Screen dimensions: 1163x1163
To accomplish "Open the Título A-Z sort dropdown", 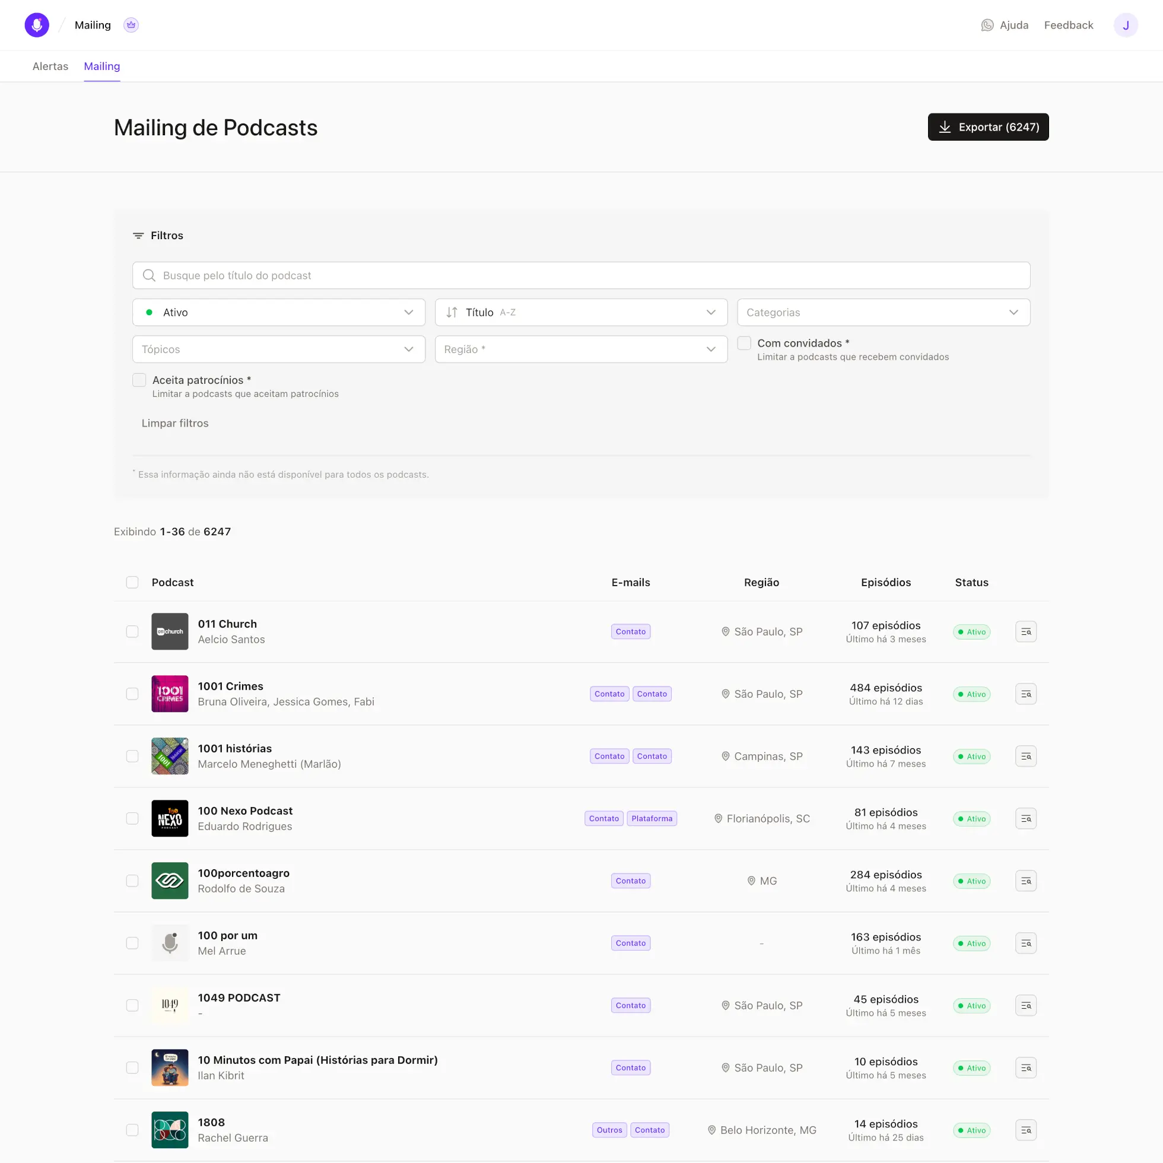I will click(x=580, y=313).
